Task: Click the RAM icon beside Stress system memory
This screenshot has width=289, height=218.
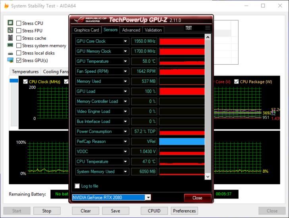Action: 10,45
